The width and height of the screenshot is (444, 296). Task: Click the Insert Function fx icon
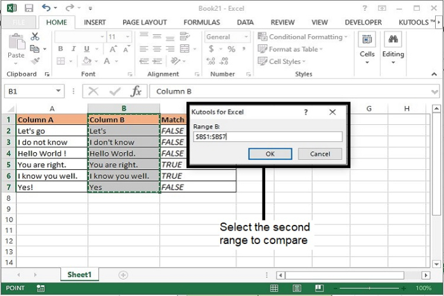click(x=136, y=91)
